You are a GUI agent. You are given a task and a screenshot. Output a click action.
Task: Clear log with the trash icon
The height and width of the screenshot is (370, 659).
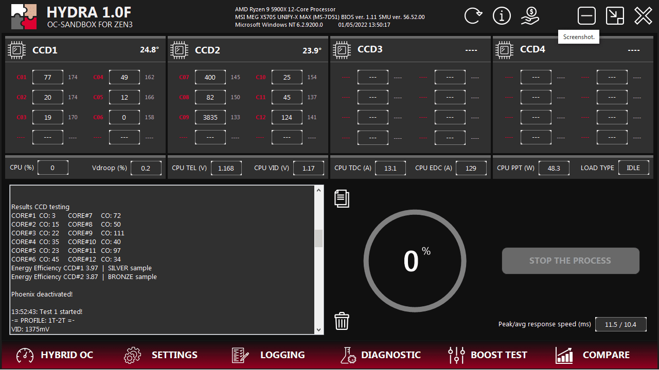[342, 321]
